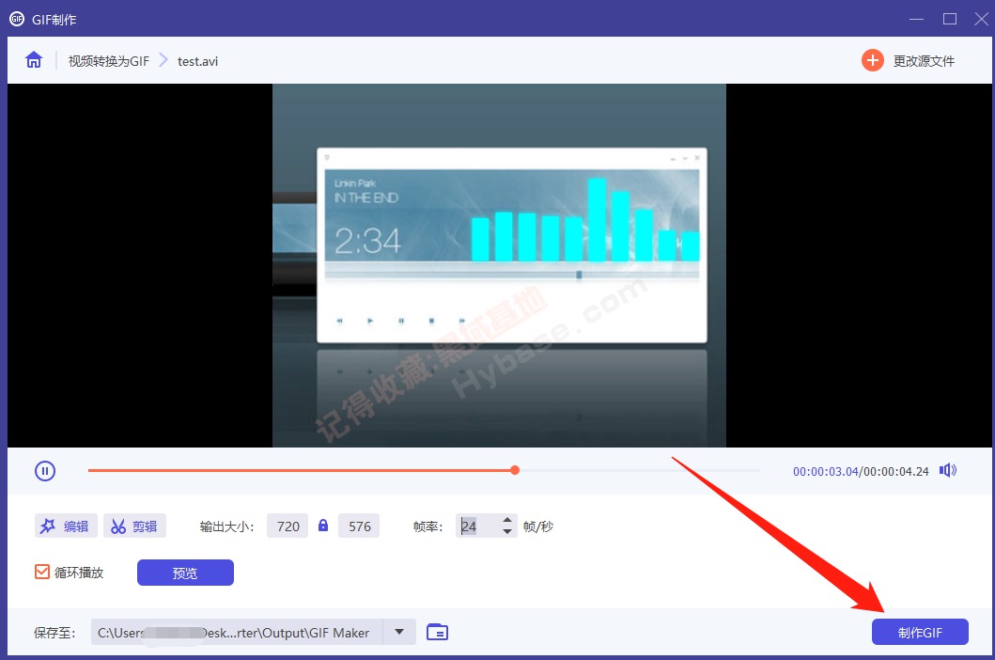Click the GIF app logo in title bar
The width and height of the screenshot is (995, 660).
(17, 19)
